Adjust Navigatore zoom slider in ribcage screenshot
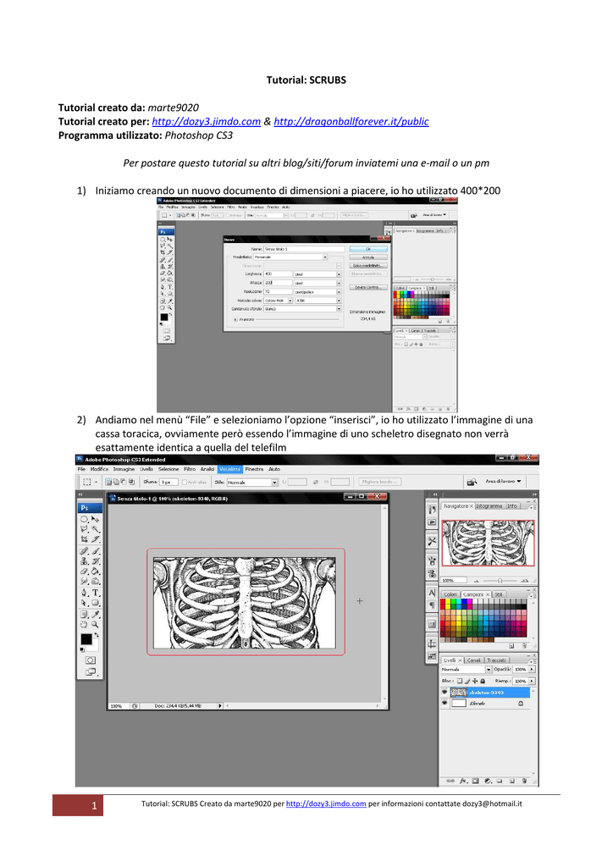The image size is (613, 867). pos(500,581)
